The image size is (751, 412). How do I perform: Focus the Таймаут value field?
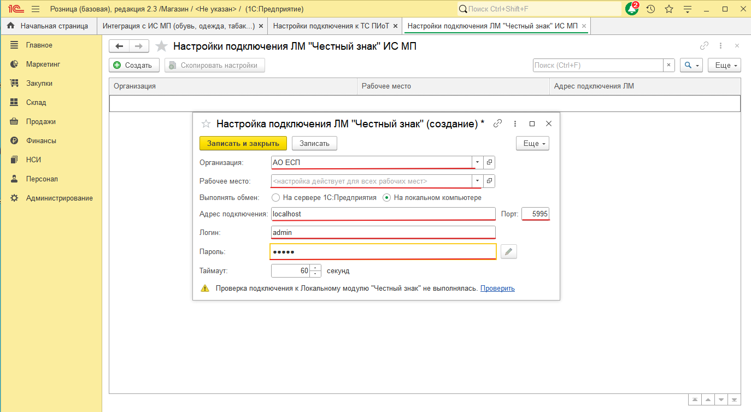coord(290,270)
